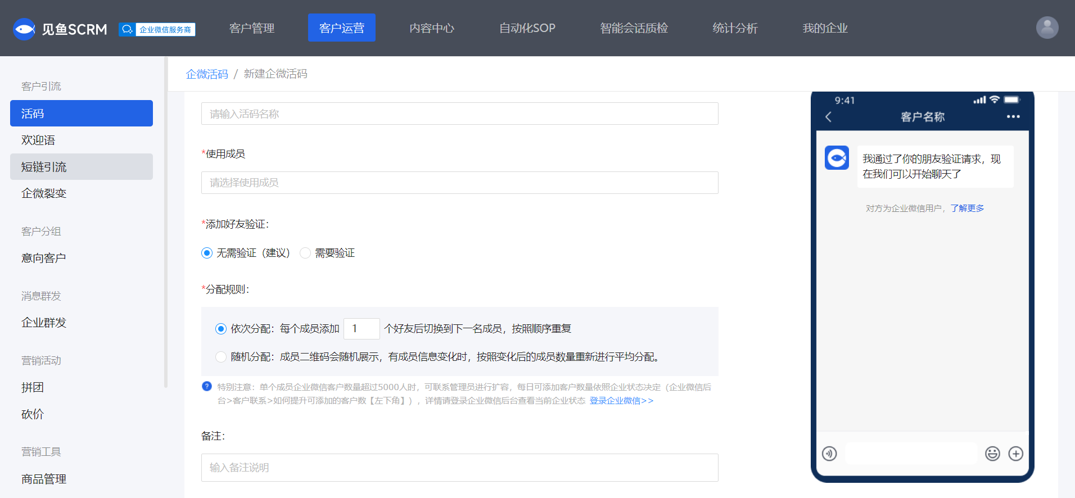Click the 营销工具 sidebar heading

point(41,452)
